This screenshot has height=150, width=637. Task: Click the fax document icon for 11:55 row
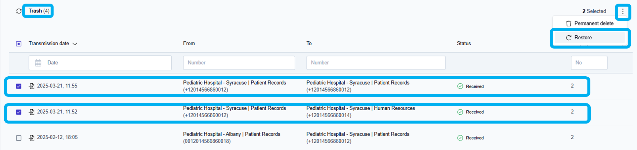[x=32, y=86]
